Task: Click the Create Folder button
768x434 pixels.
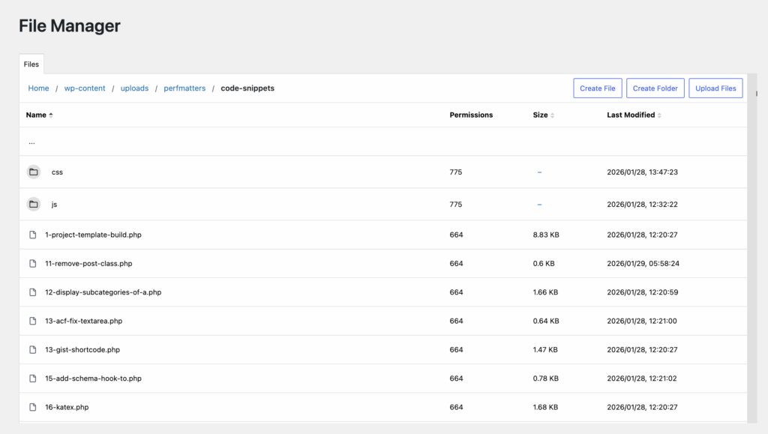Action: (x=655, y=88)
